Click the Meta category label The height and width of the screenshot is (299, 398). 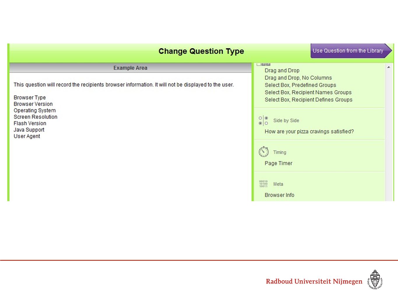[x=278, y=184]
